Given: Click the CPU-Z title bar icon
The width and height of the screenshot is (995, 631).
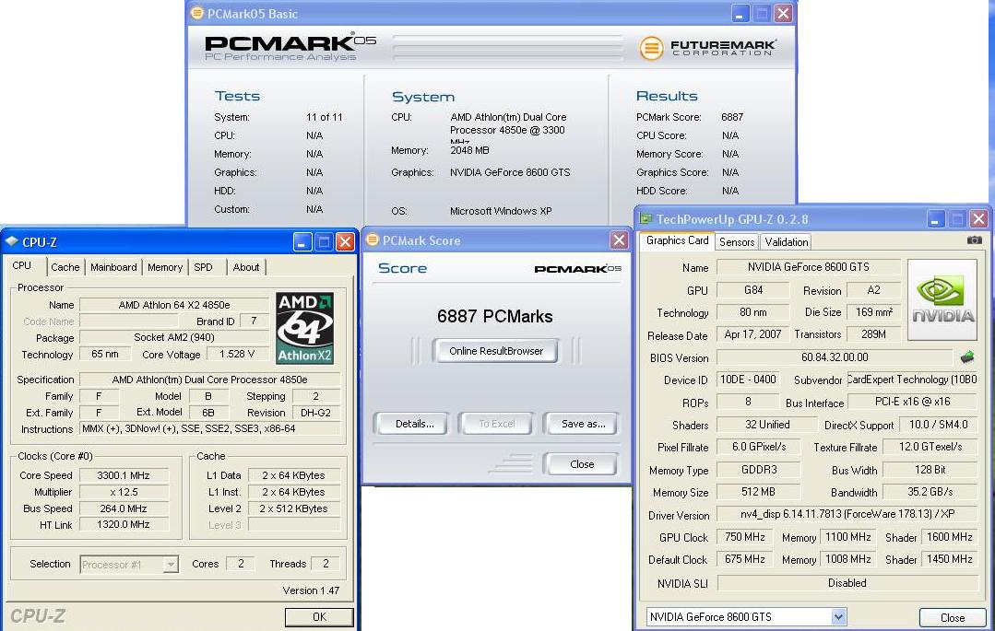Looking at the screenshot, I should pyautogui.click(x=11, y=241).
